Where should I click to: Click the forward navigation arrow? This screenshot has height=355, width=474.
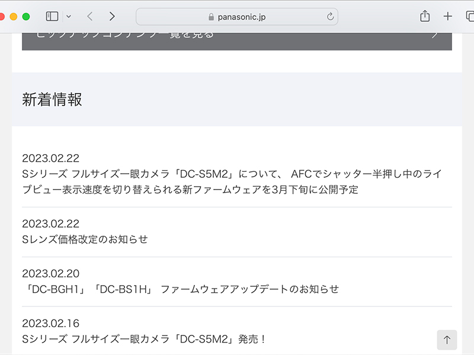pos(112,17)
